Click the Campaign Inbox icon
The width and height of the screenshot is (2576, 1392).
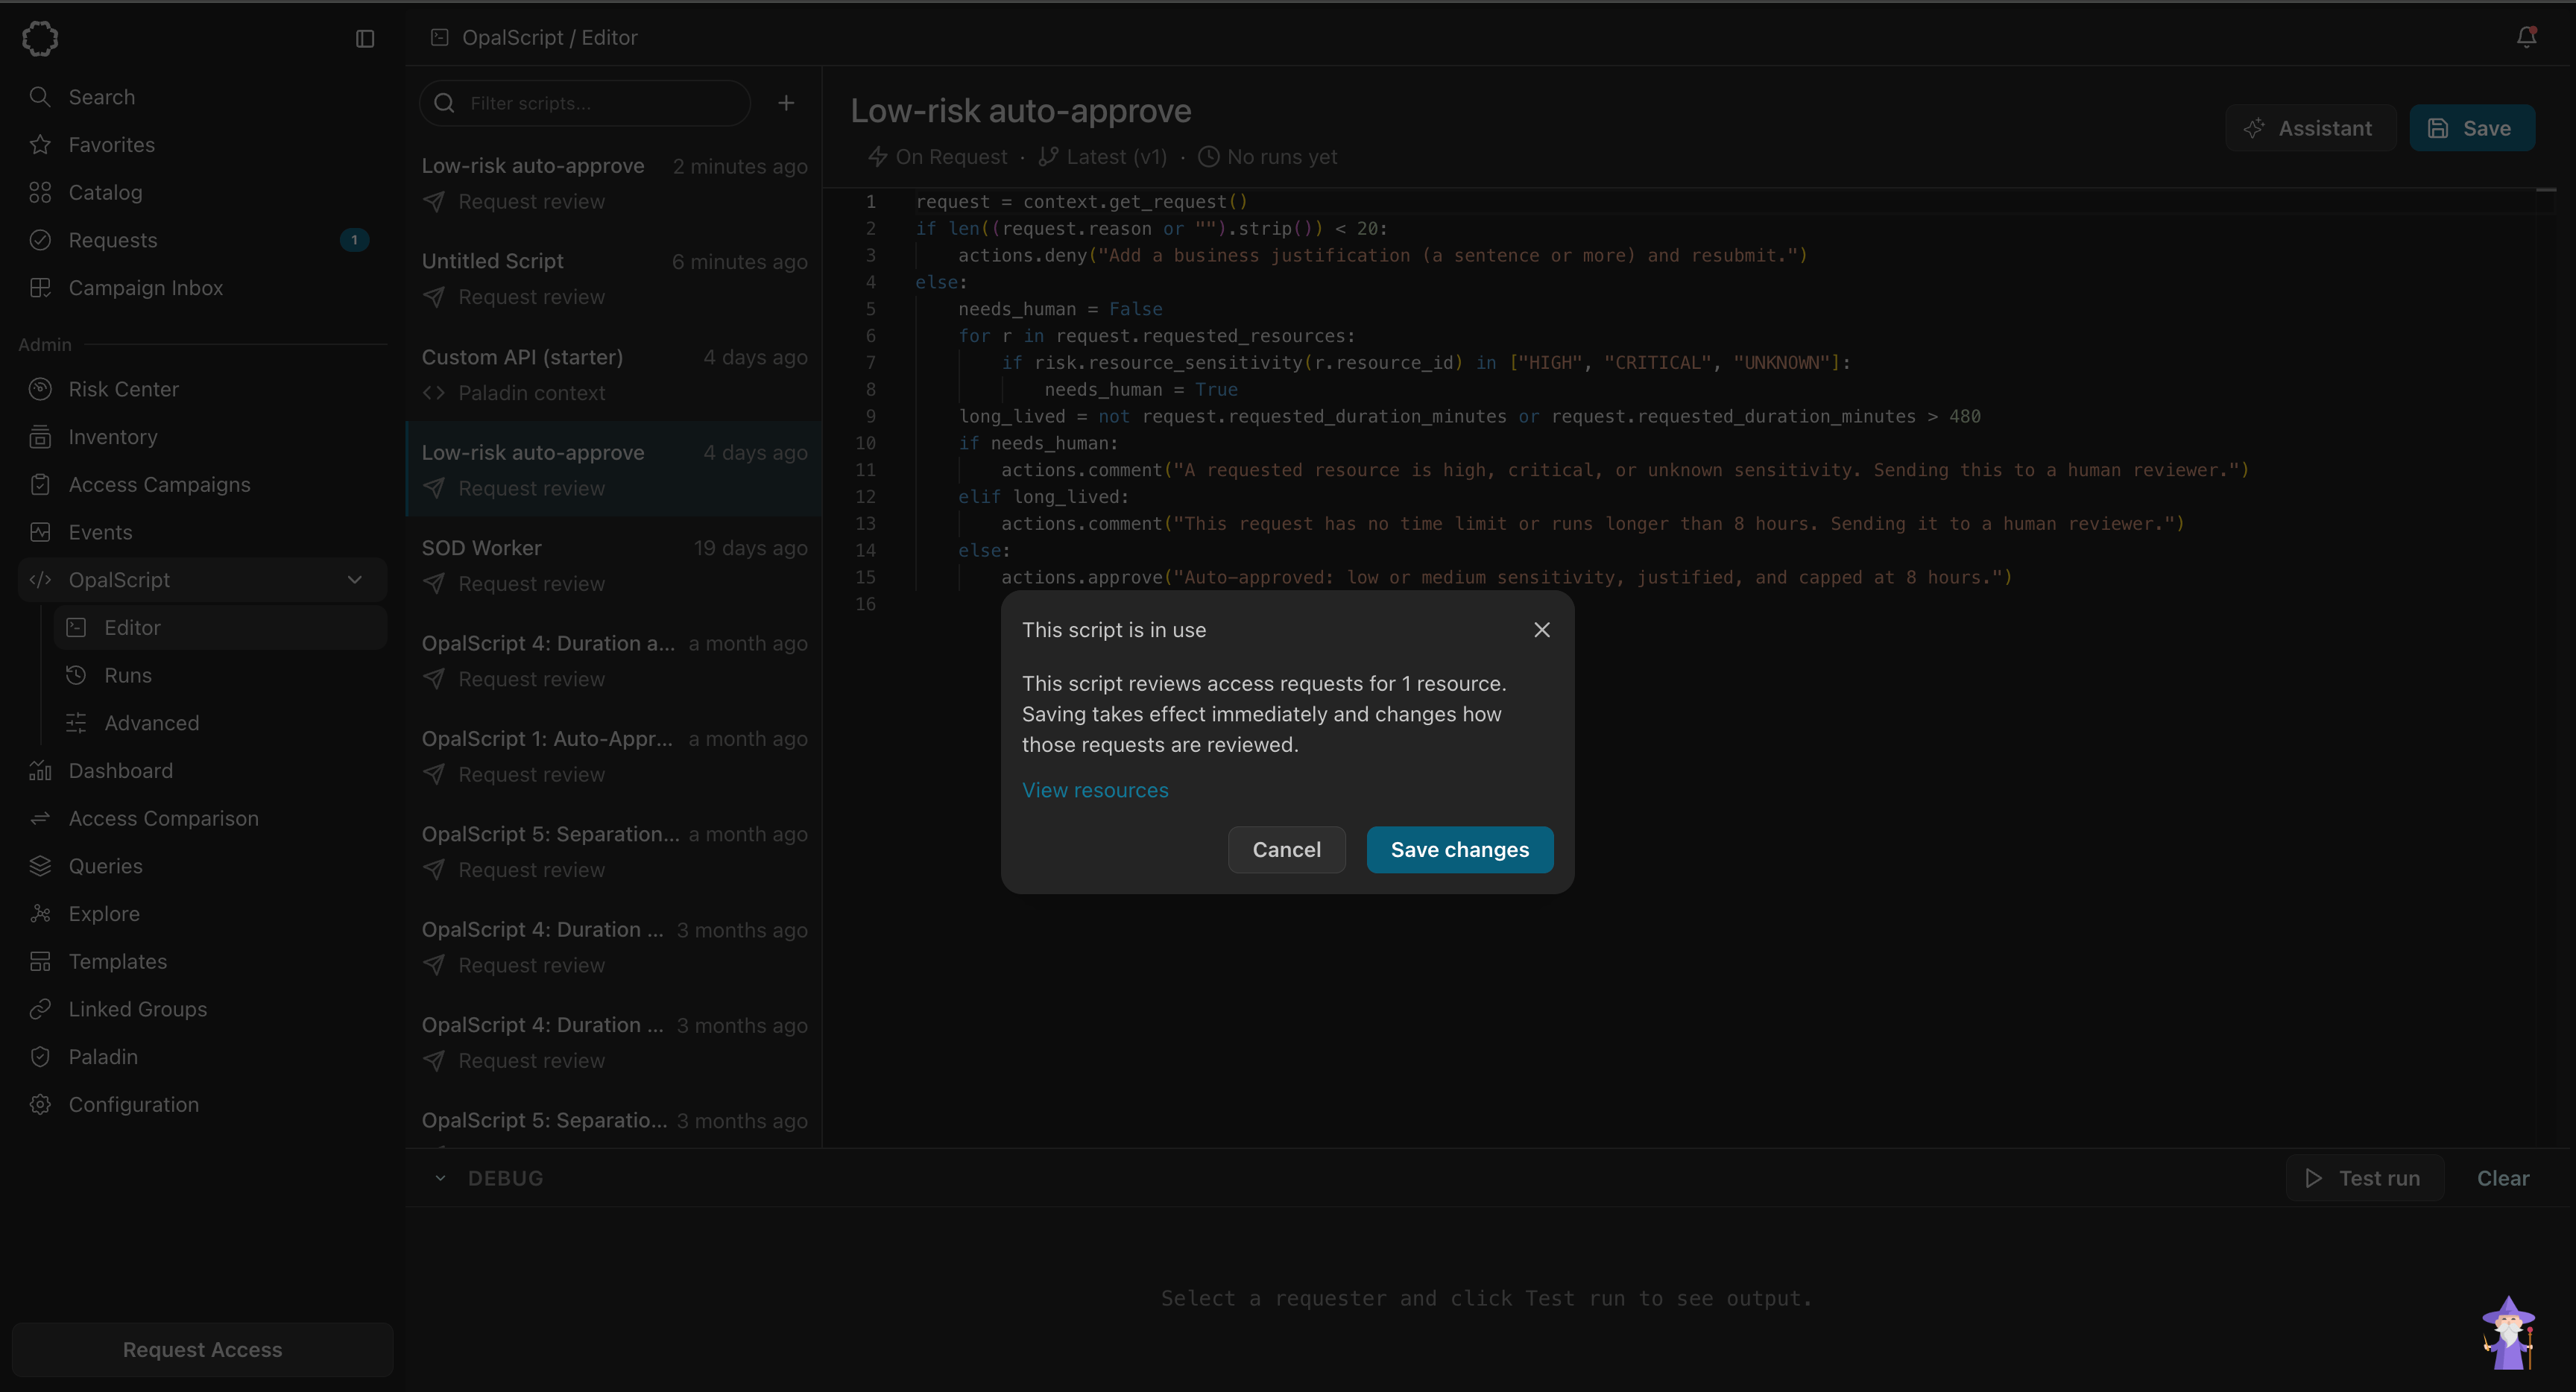coord(40,288)
